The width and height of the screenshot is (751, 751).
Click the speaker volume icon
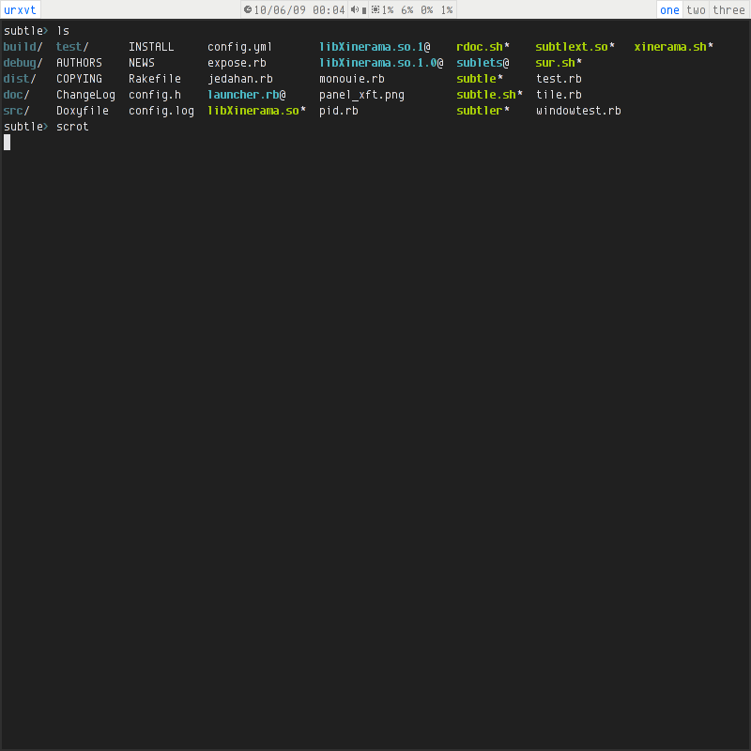pyautogui.click(x=355, y=9)
